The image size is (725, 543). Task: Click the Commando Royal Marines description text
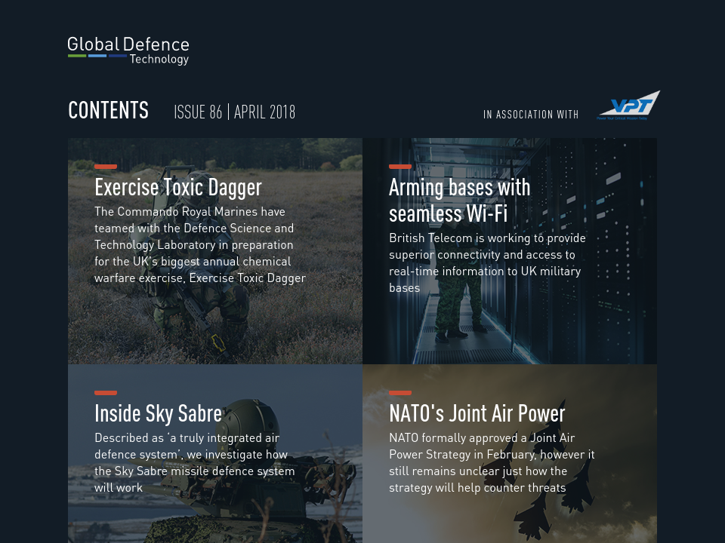(200, 244)
